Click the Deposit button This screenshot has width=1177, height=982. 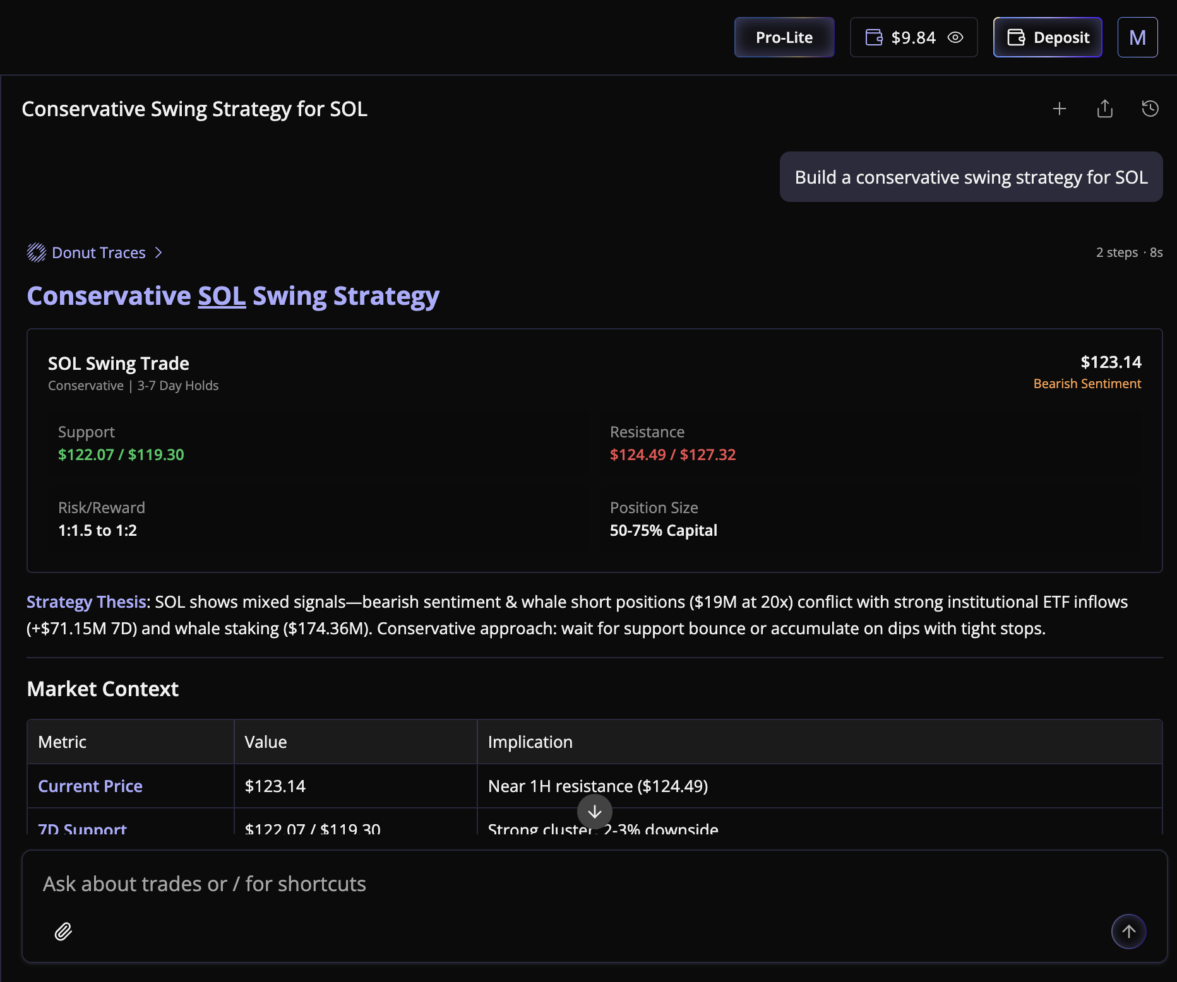(x=1048, y=38)
